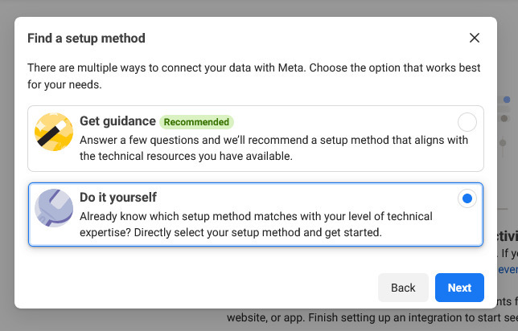Image resolution: width=518 pixels, height=331 pixels.
Task: Click the blue step dot behind dialog
Action: click(506, 100)
